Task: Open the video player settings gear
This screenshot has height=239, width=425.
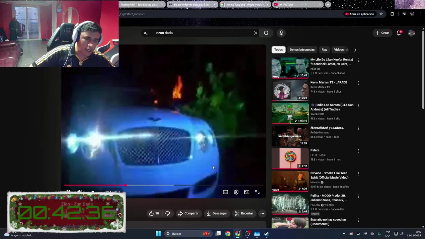Action: (x=236, y=192)
